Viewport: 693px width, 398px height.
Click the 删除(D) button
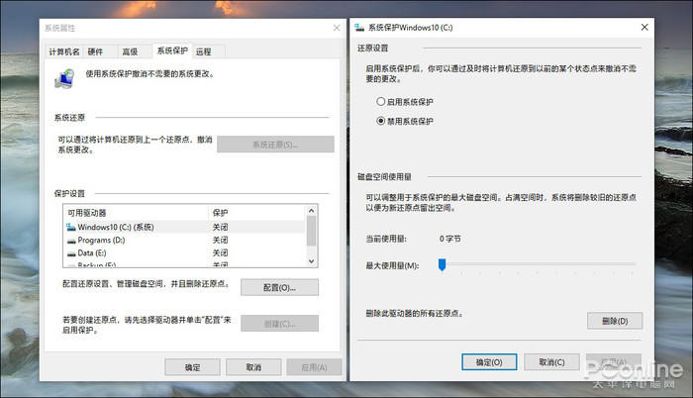click(615, 321)
